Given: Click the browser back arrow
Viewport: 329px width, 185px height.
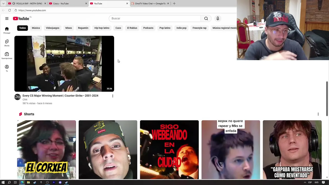Looking at the screenshot, I should [x=3, y=10].
